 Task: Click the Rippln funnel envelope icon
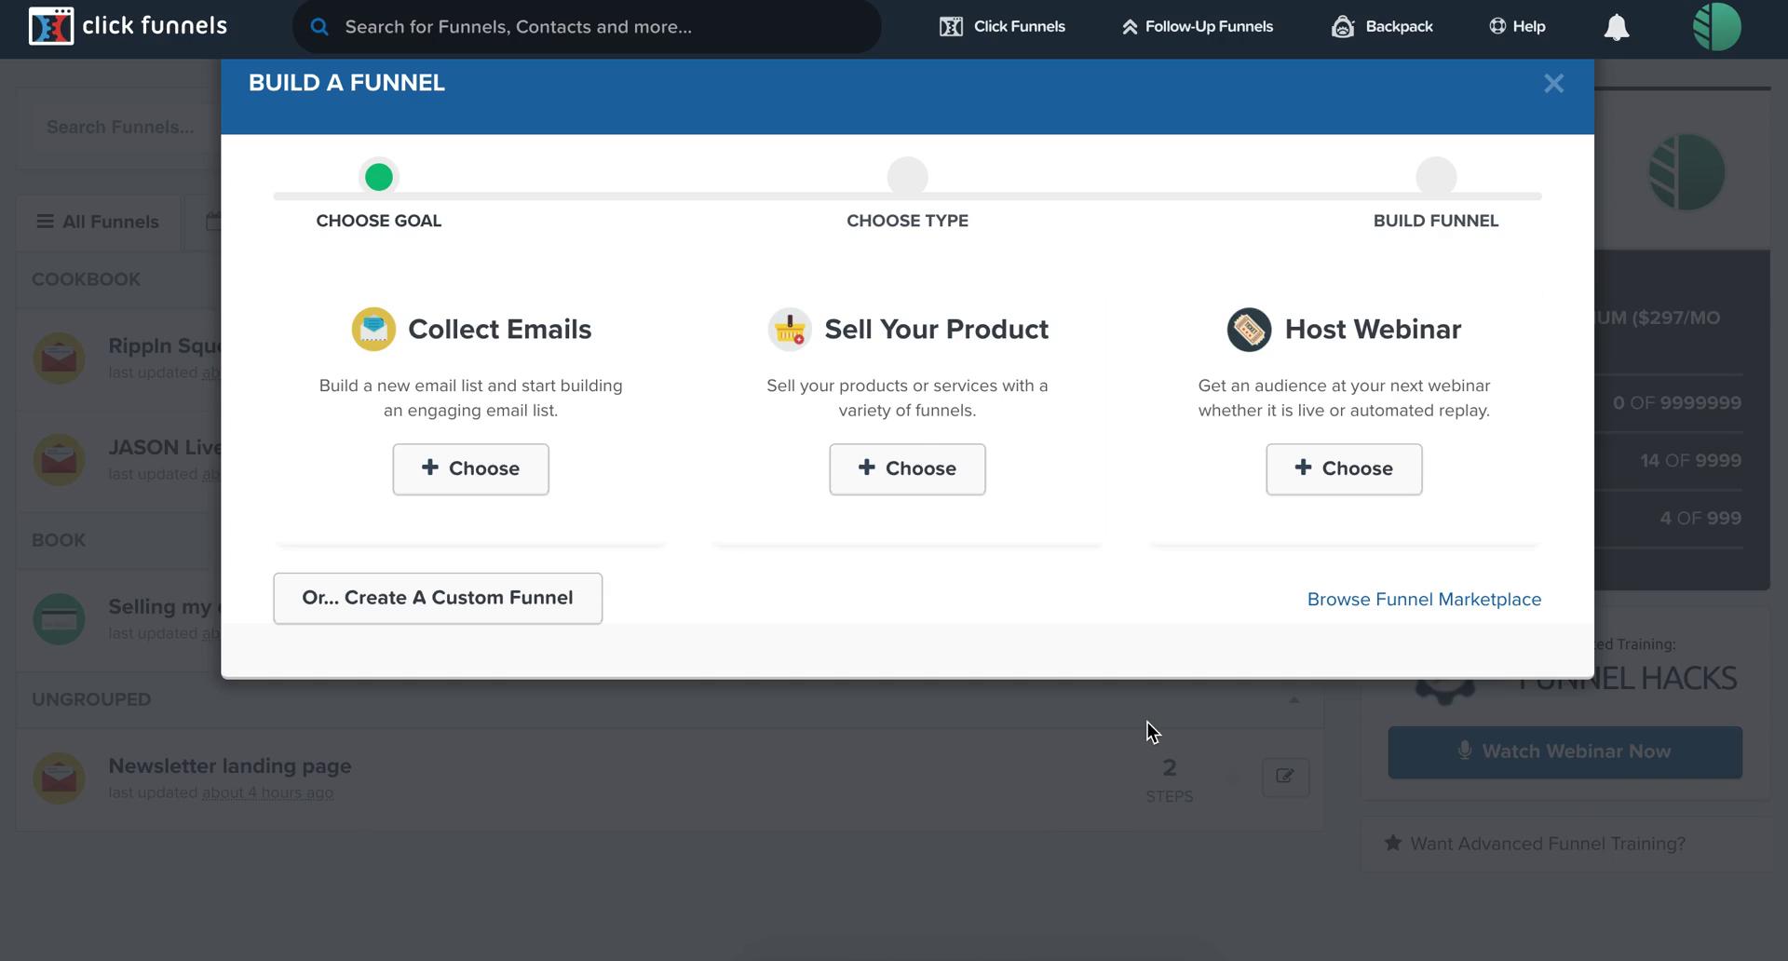(x=60, y=359)
